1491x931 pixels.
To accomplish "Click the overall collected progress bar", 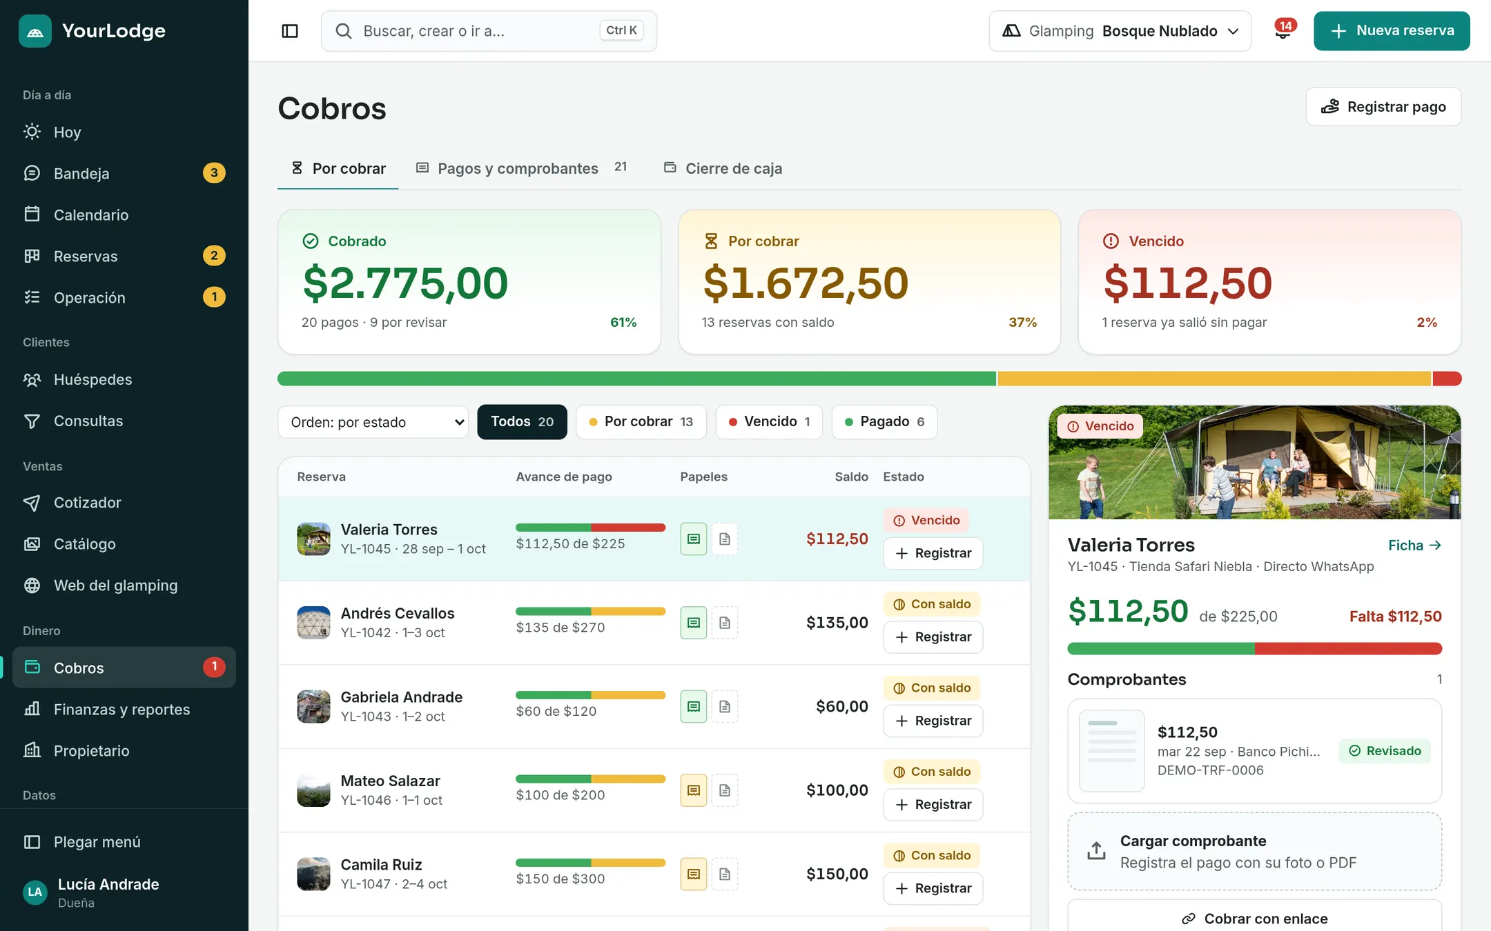I will 870,379.
